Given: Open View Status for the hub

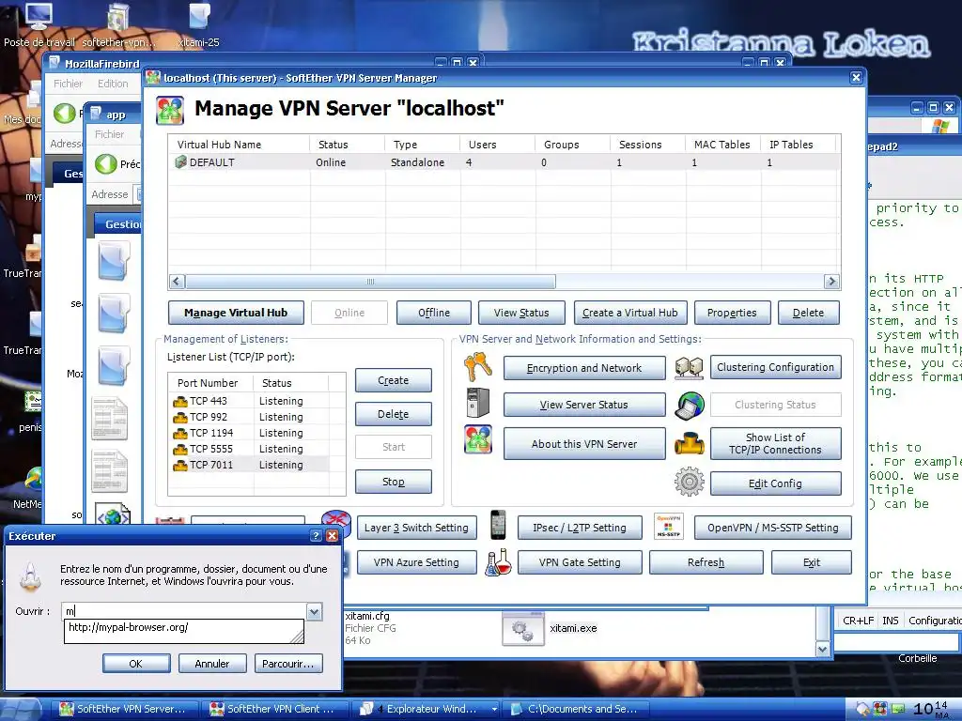Looking at the screenshot, I should point(521,313).
